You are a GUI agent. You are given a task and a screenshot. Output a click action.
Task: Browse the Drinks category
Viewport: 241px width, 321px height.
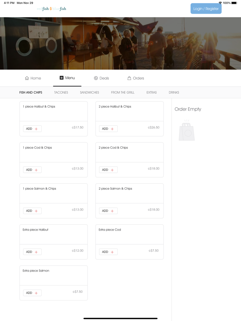coord(174,92)
